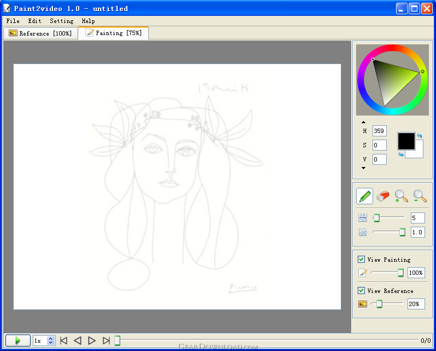Click the zoom in magnifier tool

point(401,196)
